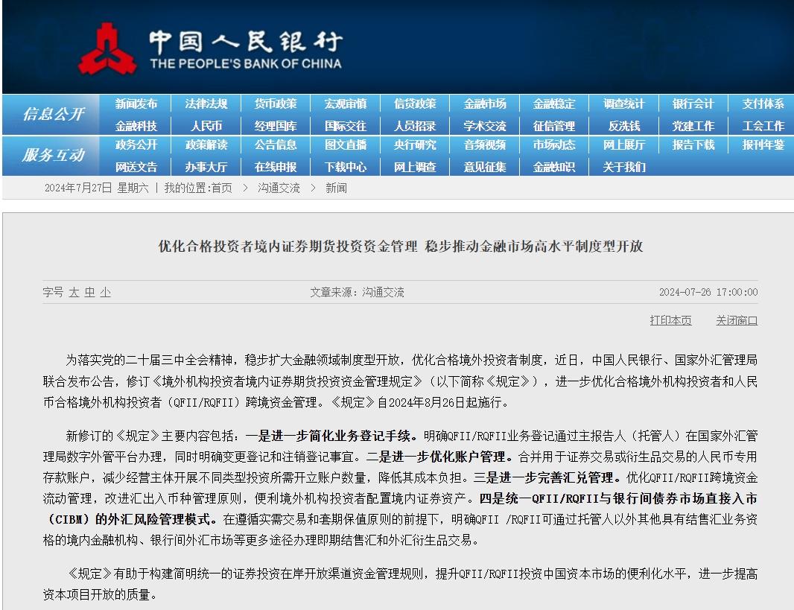Click the article title heading

coord(401,247)
